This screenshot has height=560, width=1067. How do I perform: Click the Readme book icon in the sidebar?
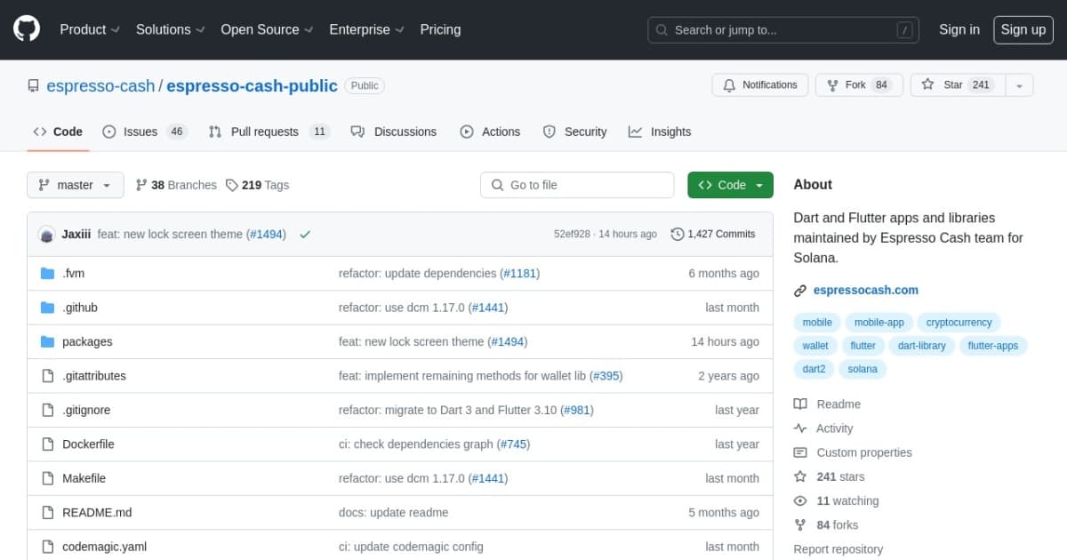tap(800, 404)
